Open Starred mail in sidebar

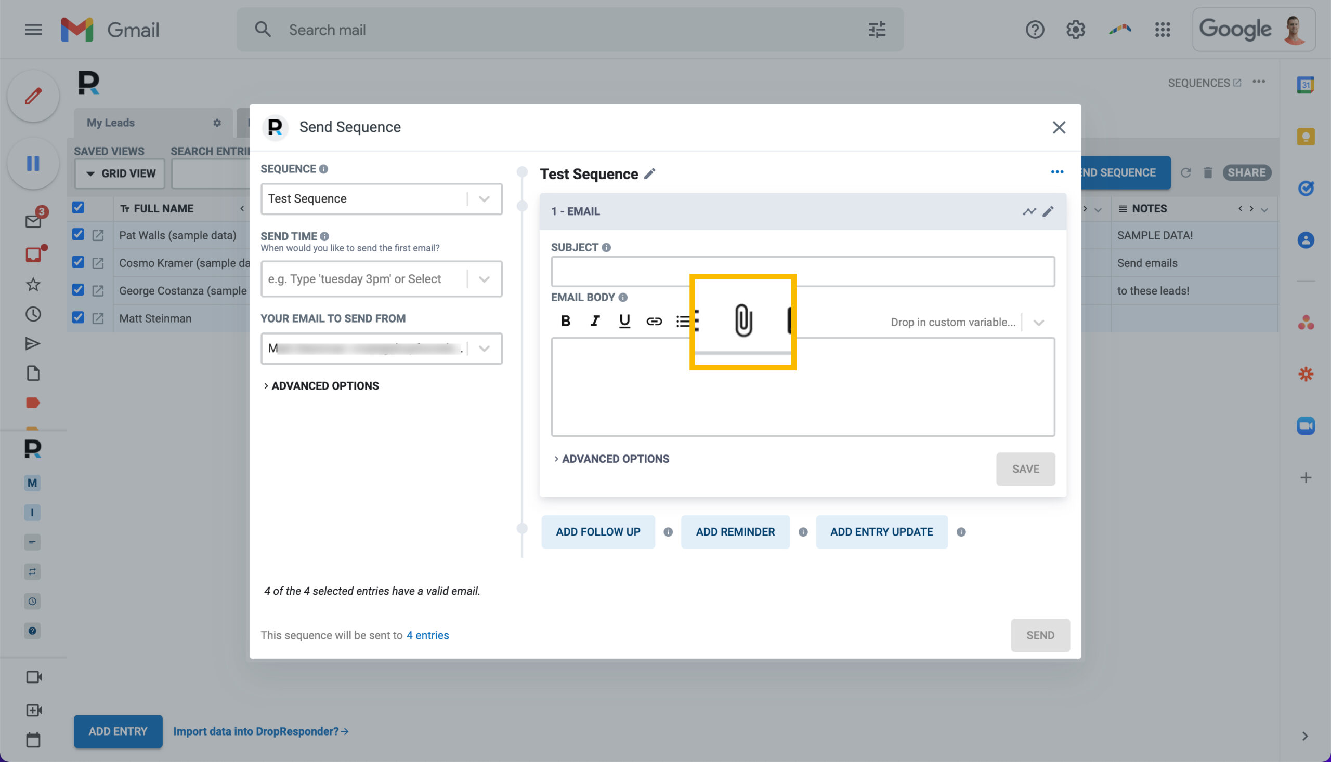click(33, 285)
